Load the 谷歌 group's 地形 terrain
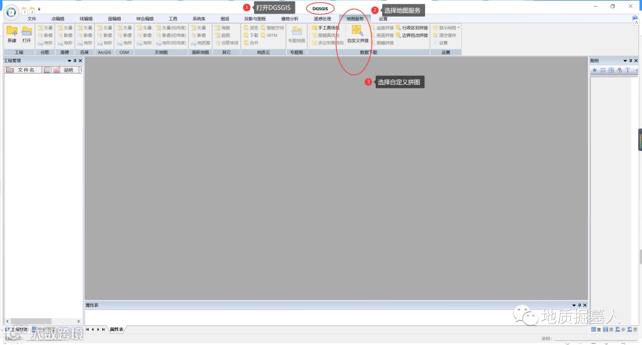Screen dimensions: 642x345 (45, 43)
